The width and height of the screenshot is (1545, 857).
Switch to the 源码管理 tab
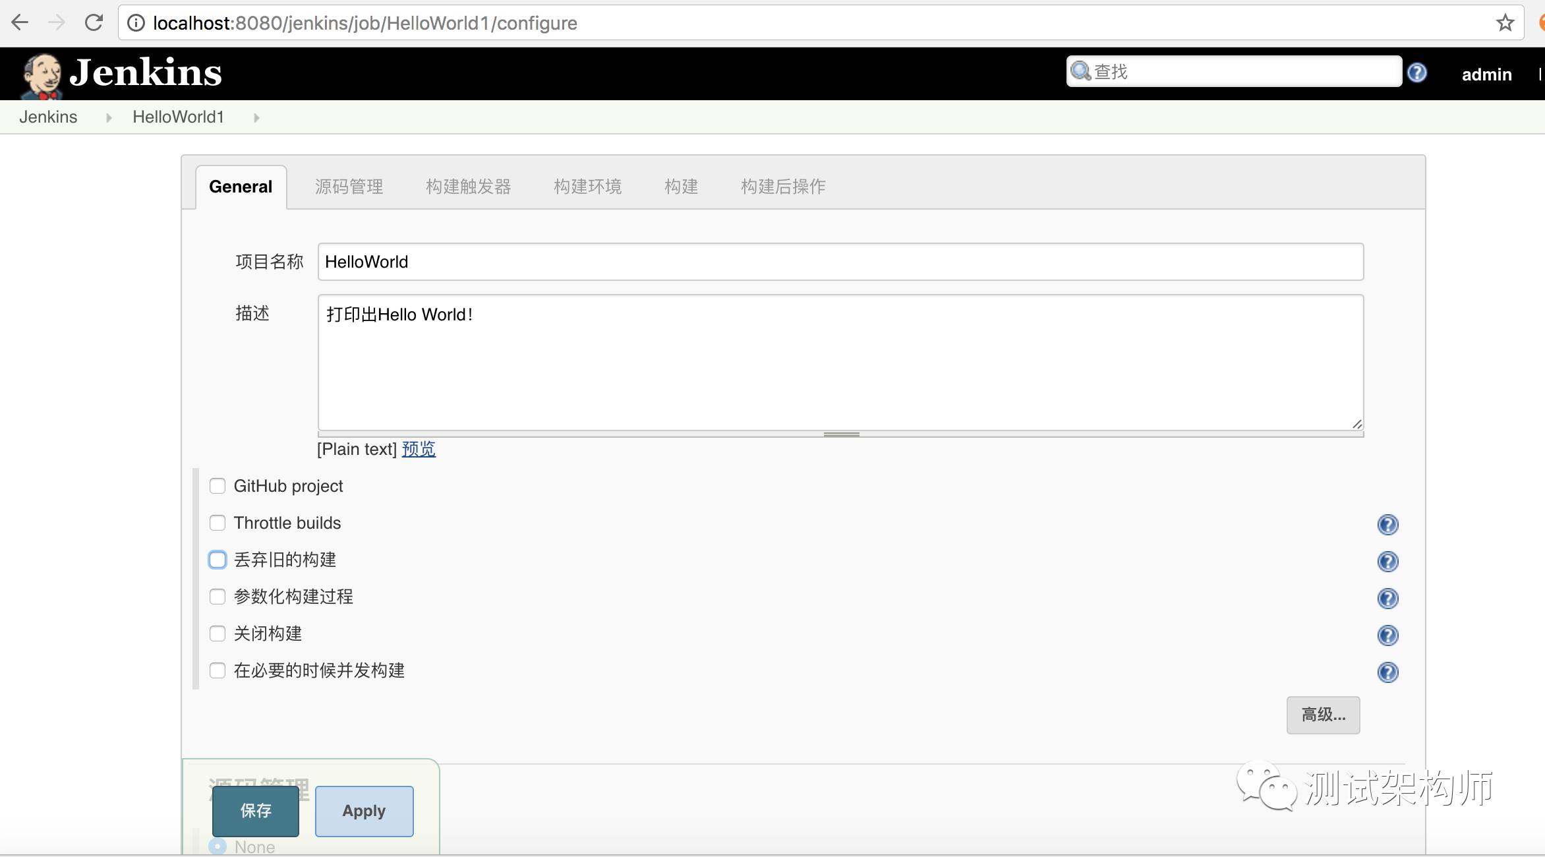pyautogui.click(x=349, y=187)
